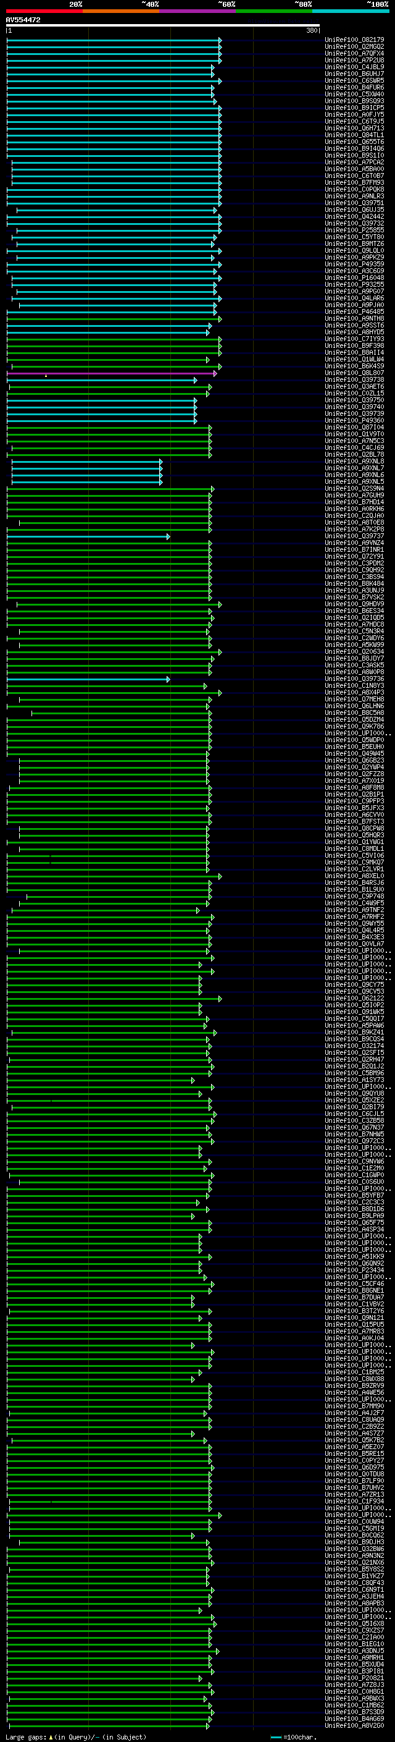The width and height of the screenshot is (395, 1742).
Task: Open hit UniRef100_Q2MGQ2
Action: (x=354, y=47)
